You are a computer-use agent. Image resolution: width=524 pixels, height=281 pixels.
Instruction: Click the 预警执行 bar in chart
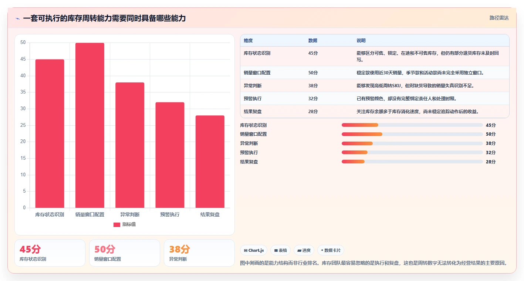click(x=170, y=155)
